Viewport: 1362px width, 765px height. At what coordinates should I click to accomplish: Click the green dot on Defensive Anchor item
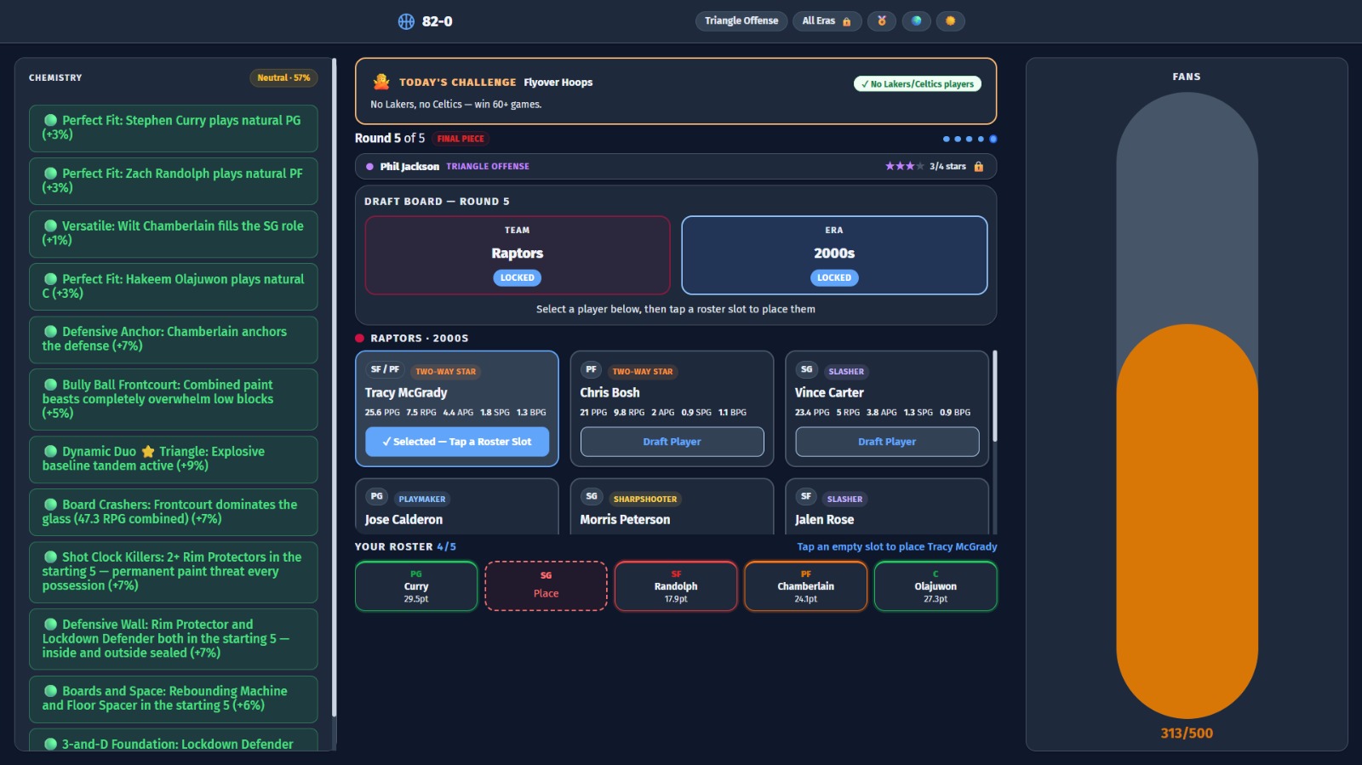[51, 331]
